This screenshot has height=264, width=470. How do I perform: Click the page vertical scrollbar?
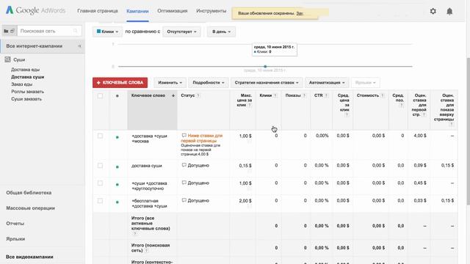point(468,131)
